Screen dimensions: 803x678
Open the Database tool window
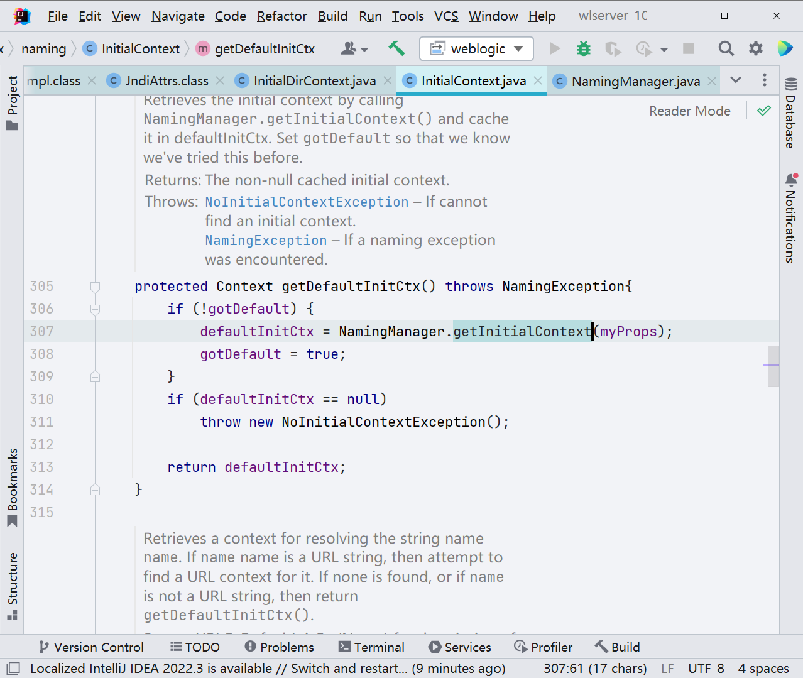(x=790, y=112)
